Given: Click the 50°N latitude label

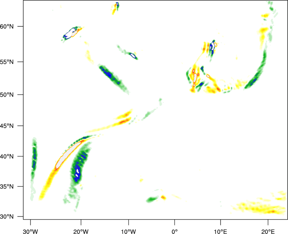Looking at the screenshot, I should (7, 95).
